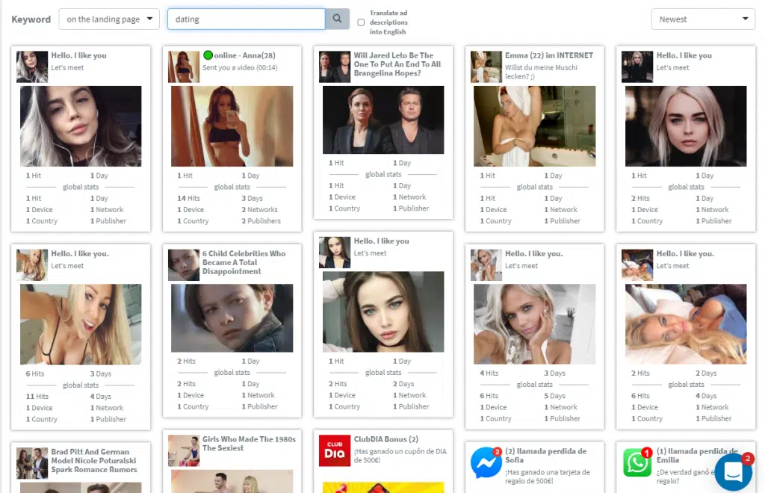Open the Newest sort dropdown
Viewport: 765px width, 493px height.
(x=703, y=19)
